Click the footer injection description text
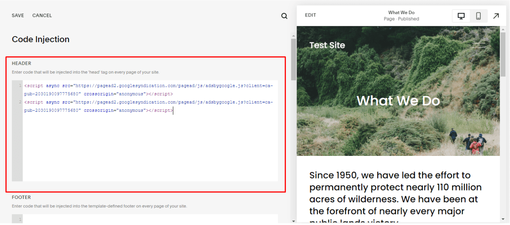Viewport: 510px width, 225px height. pos(99,206)
